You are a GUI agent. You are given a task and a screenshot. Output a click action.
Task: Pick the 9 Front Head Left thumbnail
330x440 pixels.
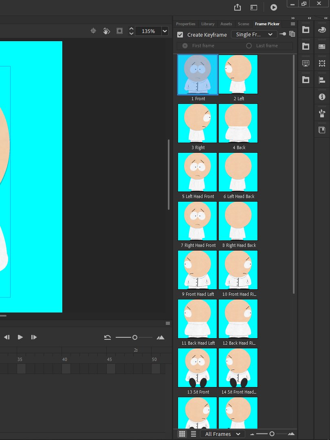coord(197,270)
